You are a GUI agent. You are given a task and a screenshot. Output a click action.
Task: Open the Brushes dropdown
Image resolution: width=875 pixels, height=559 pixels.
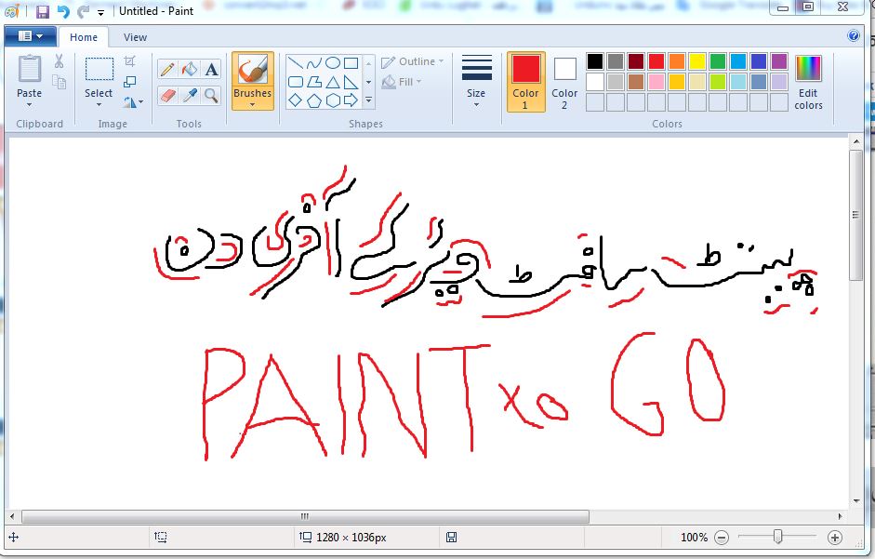252,104
